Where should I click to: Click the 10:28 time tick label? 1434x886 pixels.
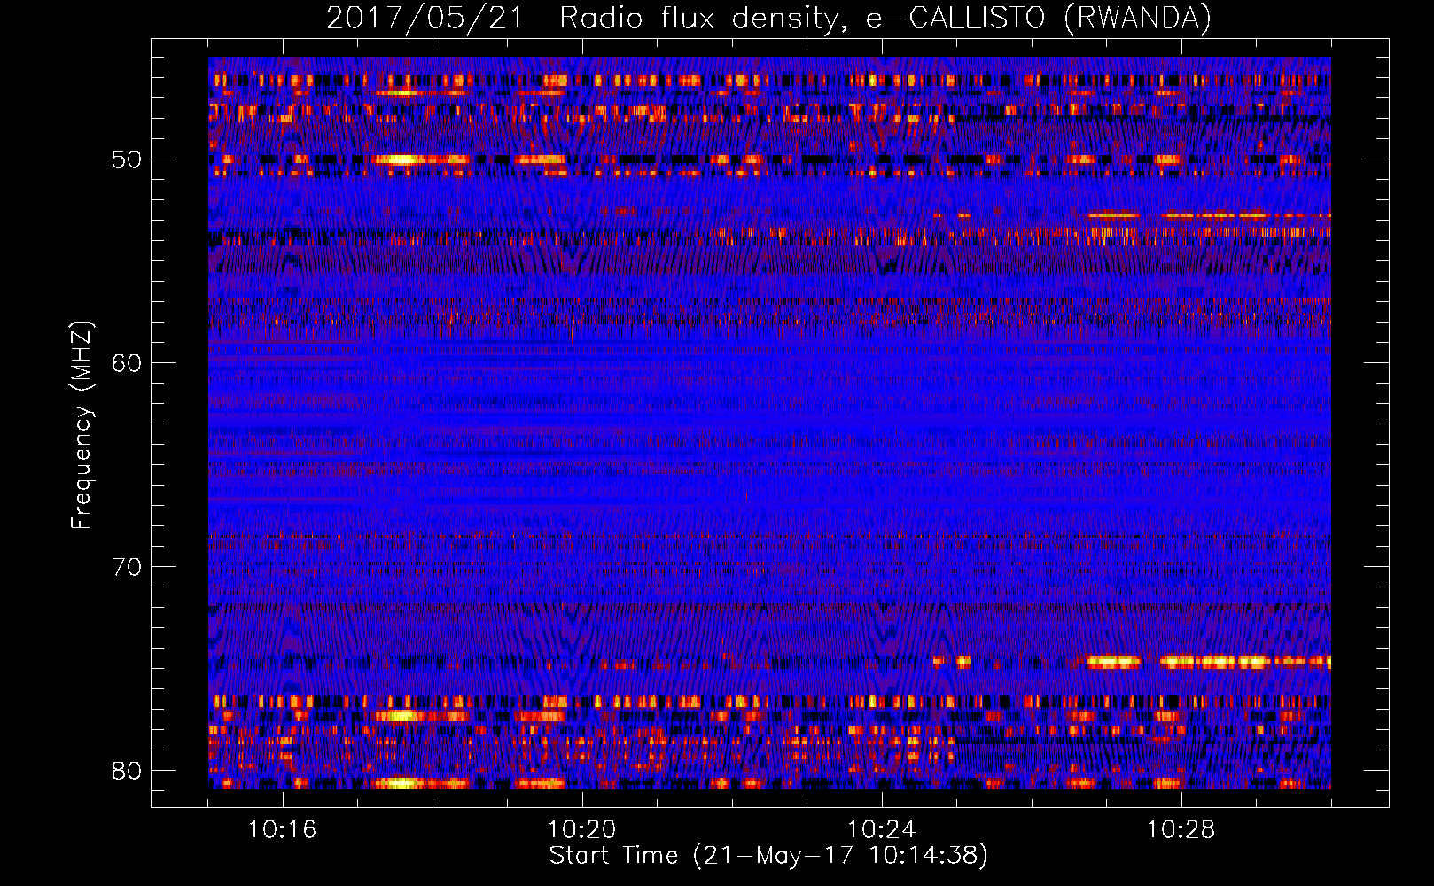click(1181, 830)
